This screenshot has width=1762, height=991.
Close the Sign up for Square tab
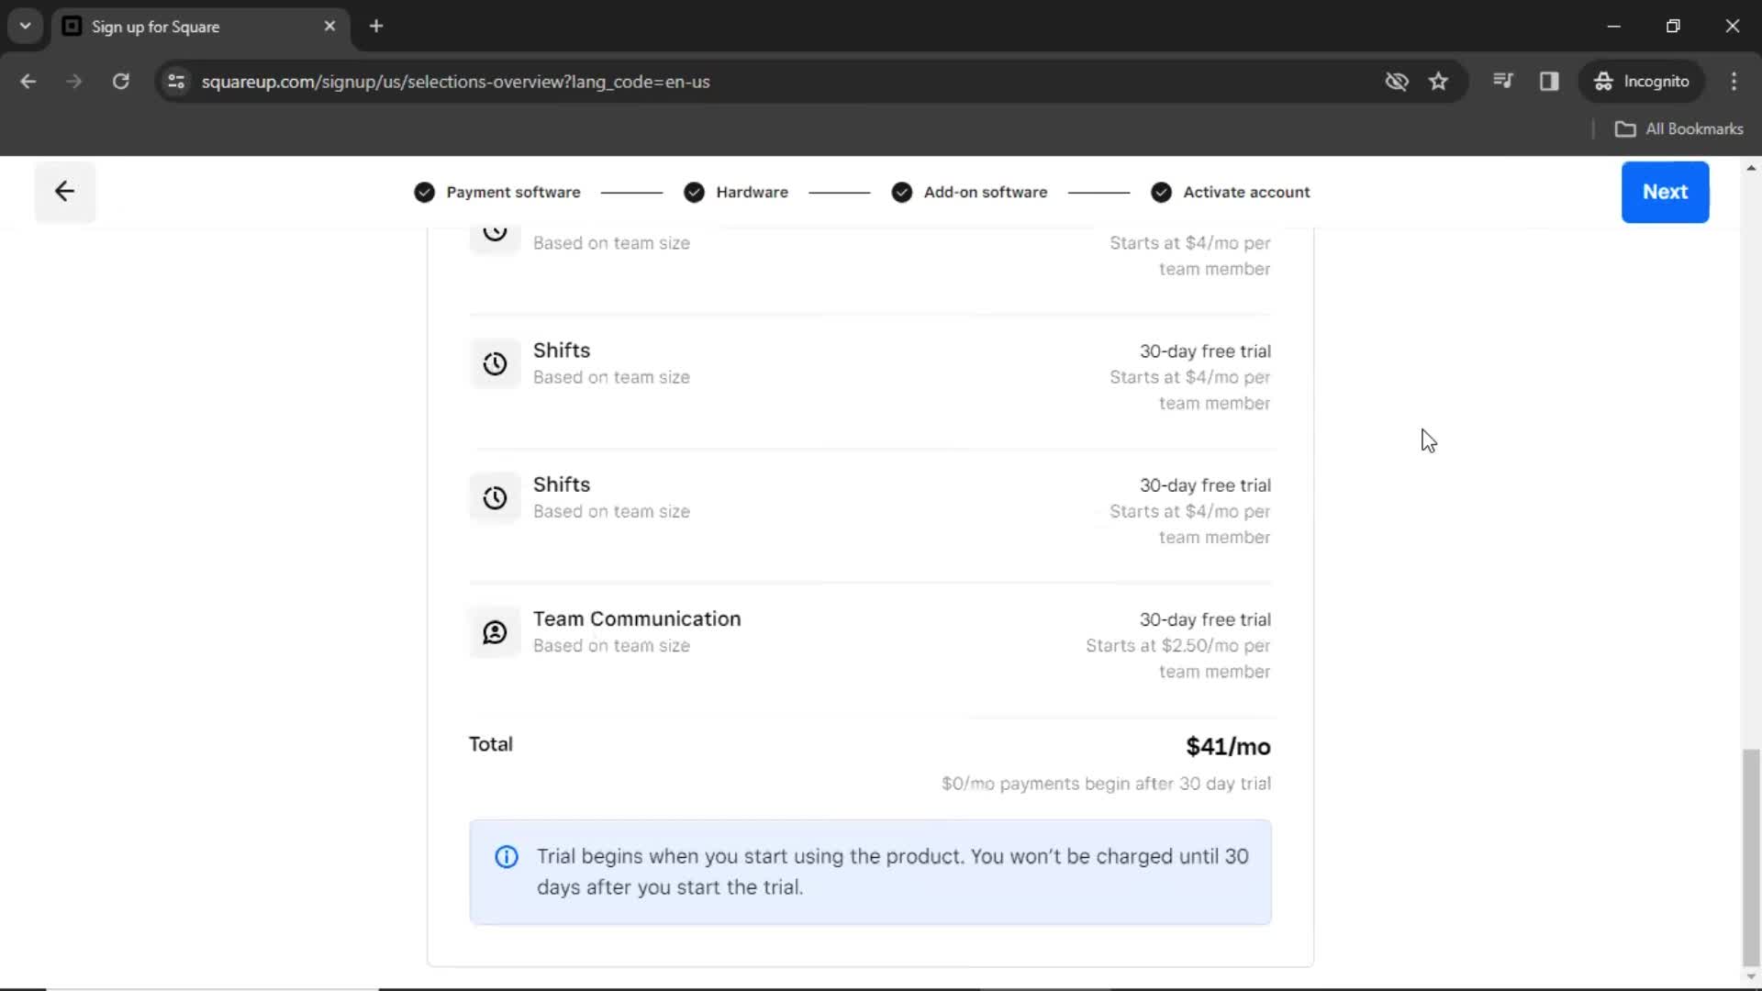329,27
